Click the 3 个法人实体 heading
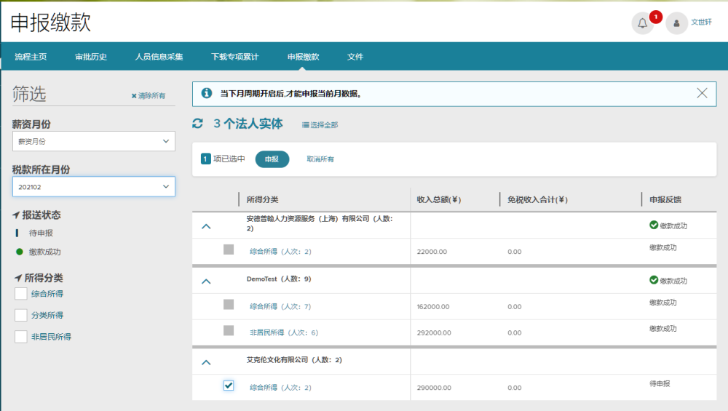Viewport: 728px width, 411px height. [x=248, y=124]
